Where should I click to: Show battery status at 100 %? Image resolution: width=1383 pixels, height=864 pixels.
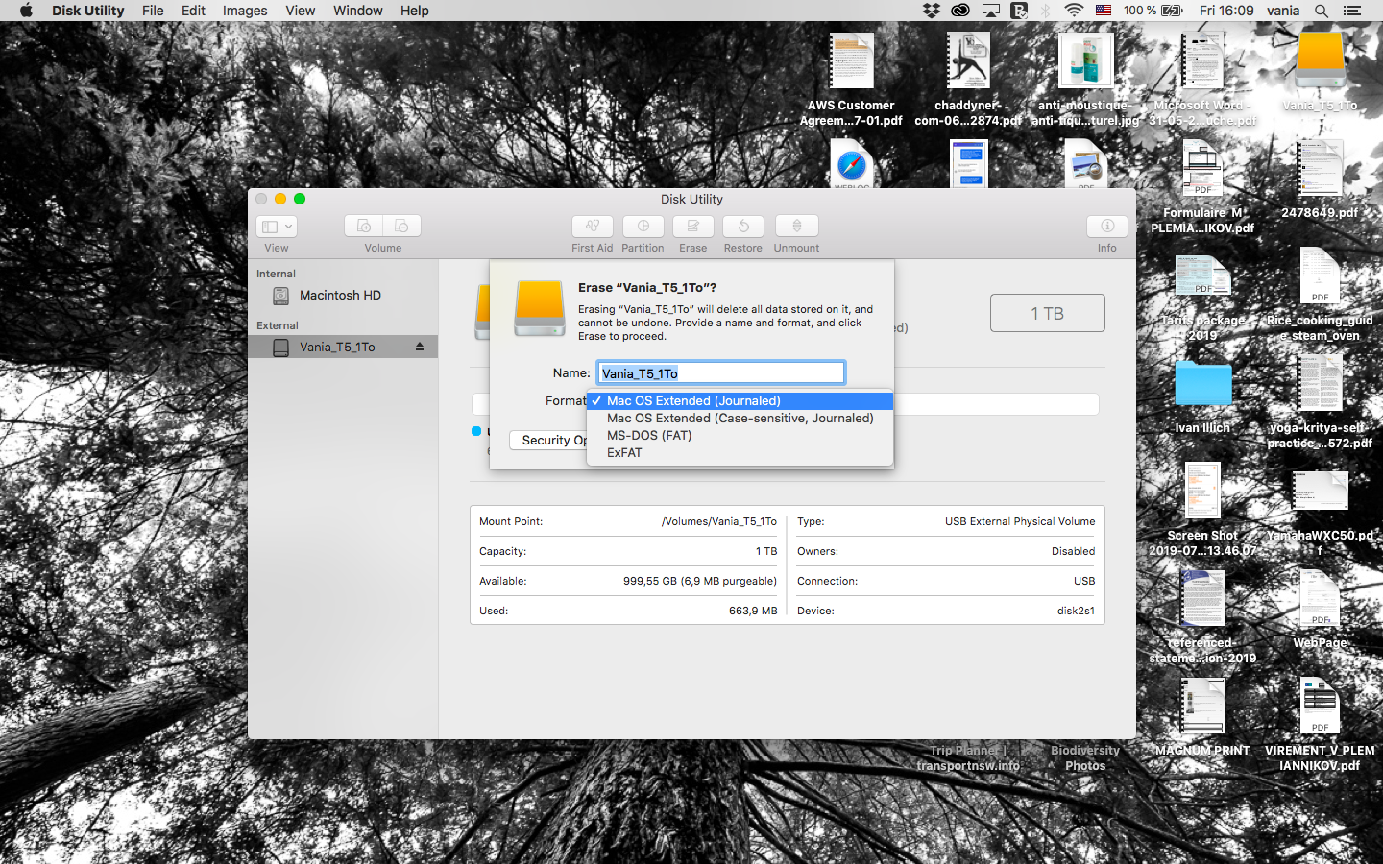pyautogui.click(x=1153, y=11)
